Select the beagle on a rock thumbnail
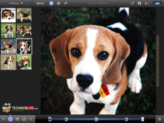Screen dimensions: 164x123 click(x=8, y=46)
